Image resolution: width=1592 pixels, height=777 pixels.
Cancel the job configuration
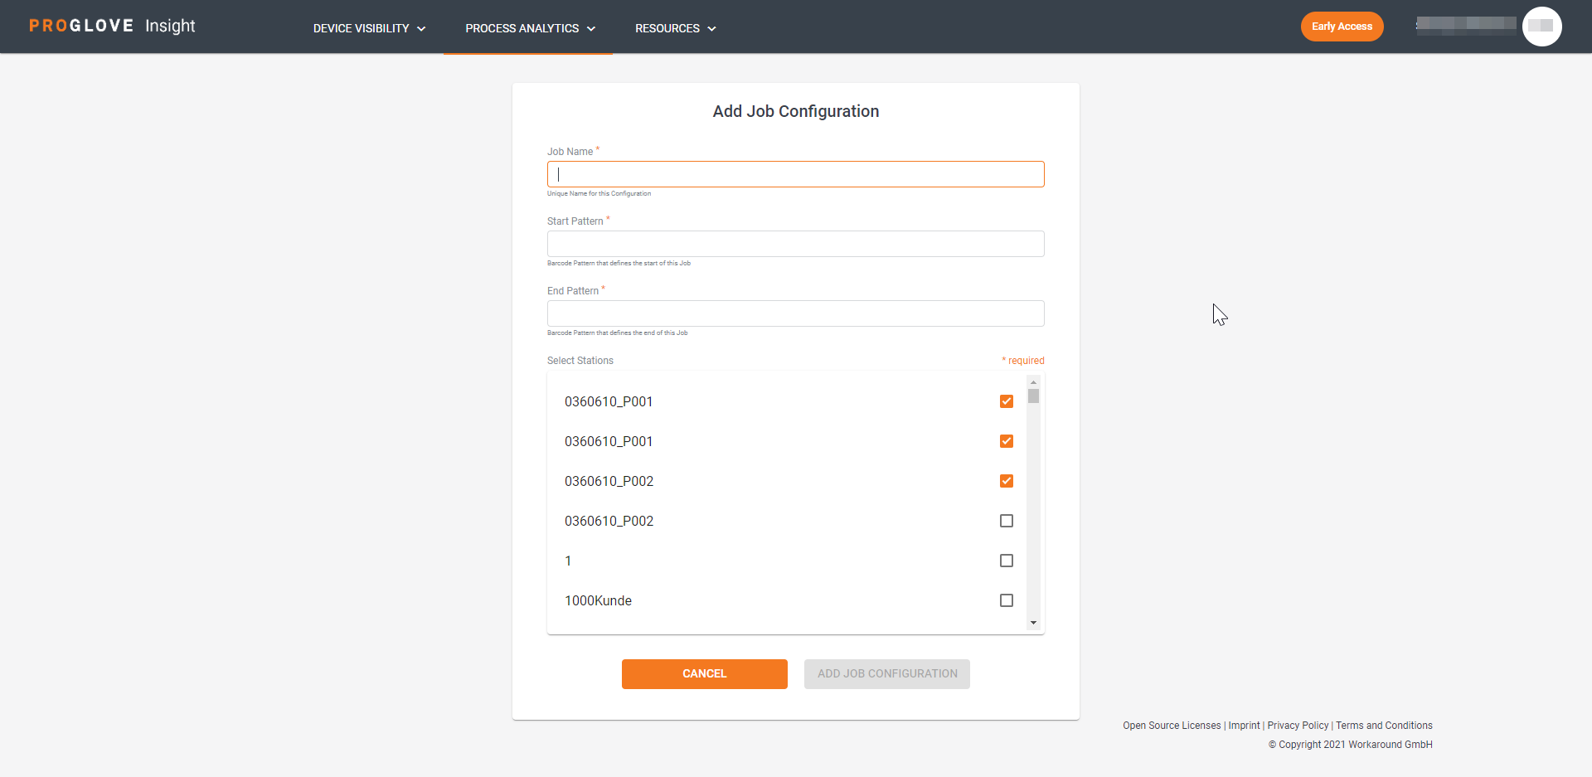[705, 674]
